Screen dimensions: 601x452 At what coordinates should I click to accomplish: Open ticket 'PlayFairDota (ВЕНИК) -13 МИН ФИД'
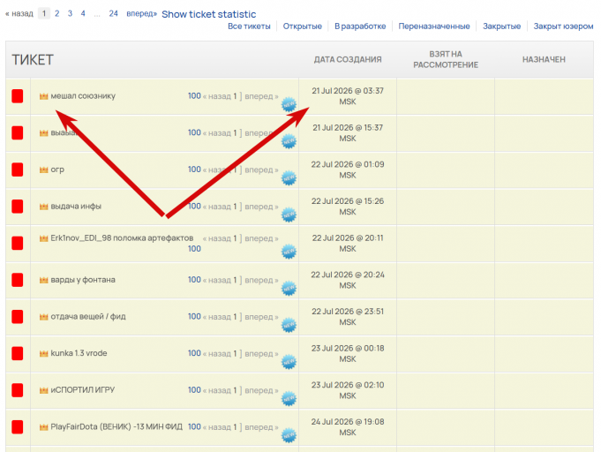116,426
